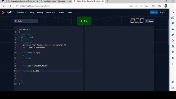
Task: Go to the Pricing page
Action: (40, 12)
